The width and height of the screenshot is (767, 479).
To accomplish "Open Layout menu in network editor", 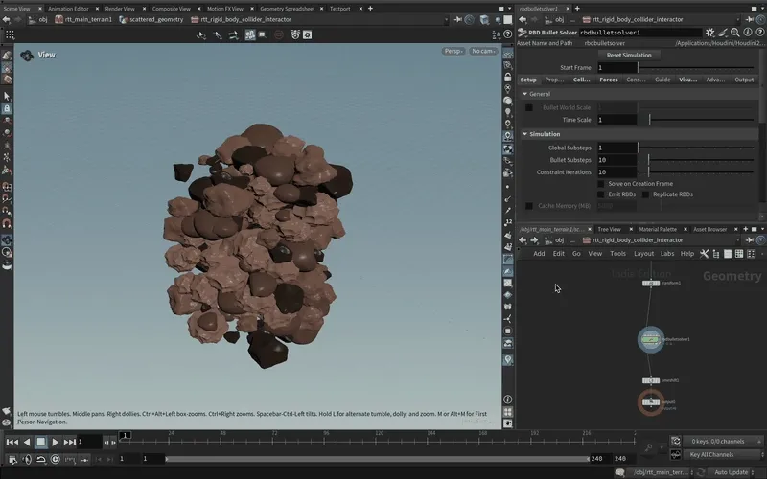I will click(643, 254).
